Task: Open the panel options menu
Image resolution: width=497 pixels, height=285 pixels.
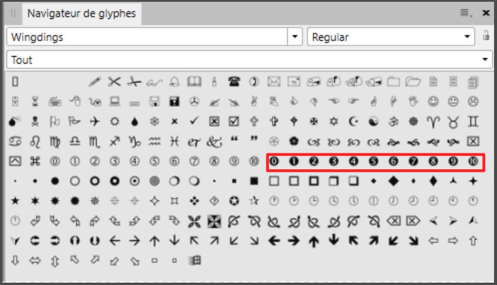Action: [x=465, y=12]
